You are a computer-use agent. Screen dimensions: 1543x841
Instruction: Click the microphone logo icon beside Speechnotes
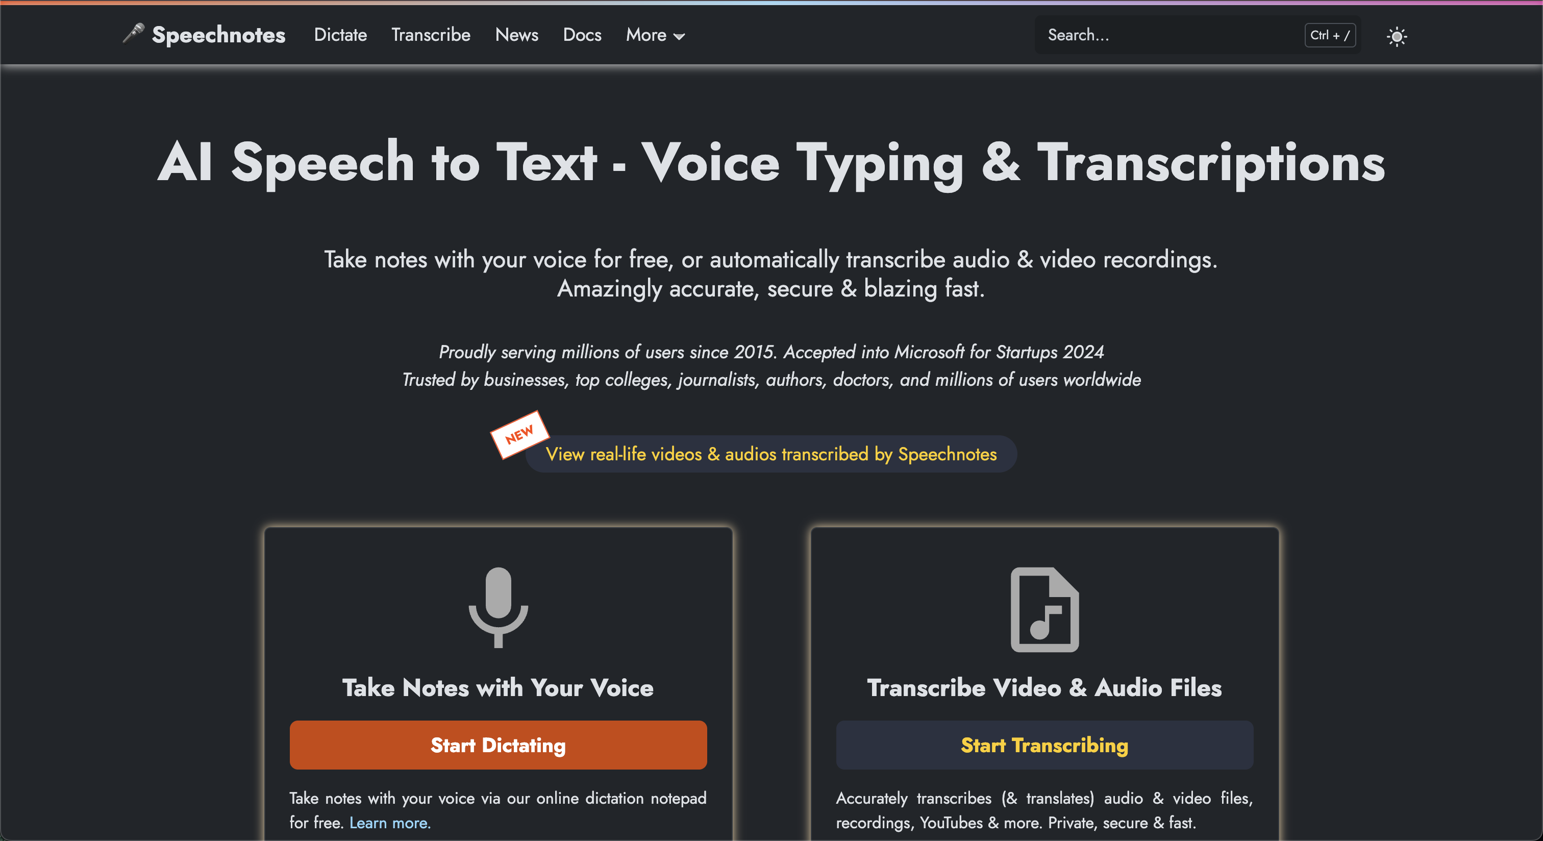pos(133,34)
